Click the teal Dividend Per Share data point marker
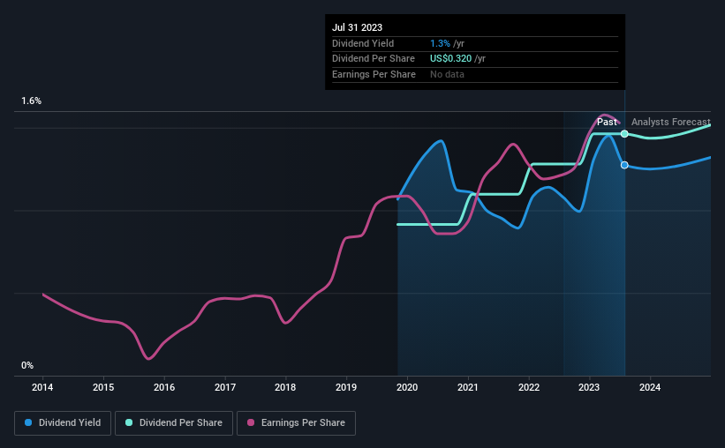Viewport: 725px width, 448px height. pyautogui.click(x=624, y=134)
